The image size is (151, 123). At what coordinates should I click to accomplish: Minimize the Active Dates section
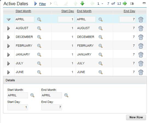144,3
